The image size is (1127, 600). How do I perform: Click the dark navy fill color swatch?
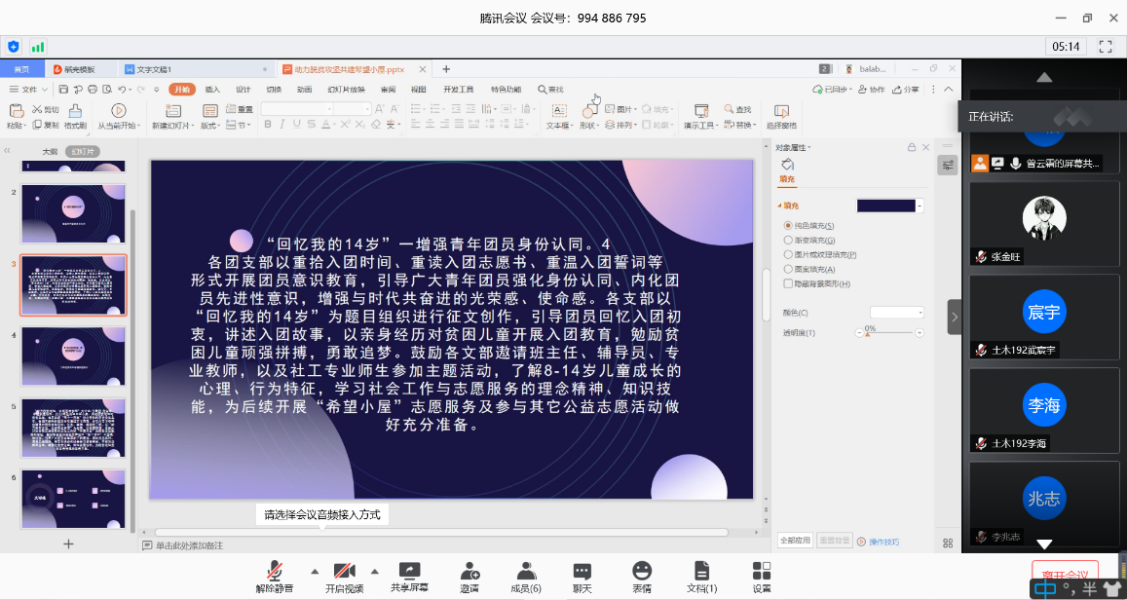(x=885, y=206)
